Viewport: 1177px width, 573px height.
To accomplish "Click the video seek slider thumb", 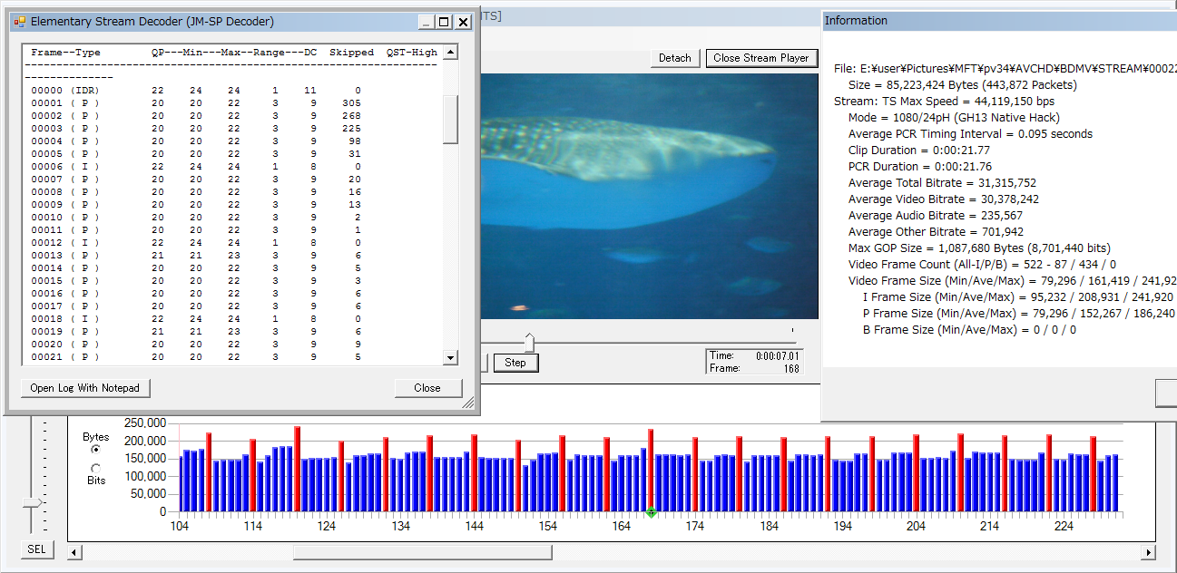I will 529,343.
